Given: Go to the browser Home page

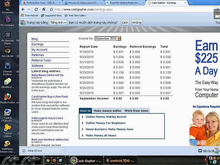Looking at the screenshot, I should click(x=44, y=9).
